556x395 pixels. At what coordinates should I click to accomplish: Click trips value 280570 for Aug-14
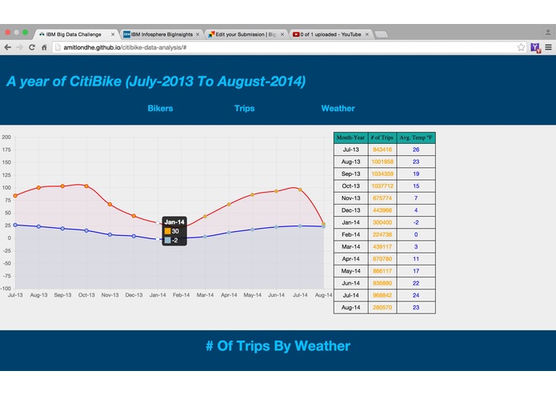382,308
